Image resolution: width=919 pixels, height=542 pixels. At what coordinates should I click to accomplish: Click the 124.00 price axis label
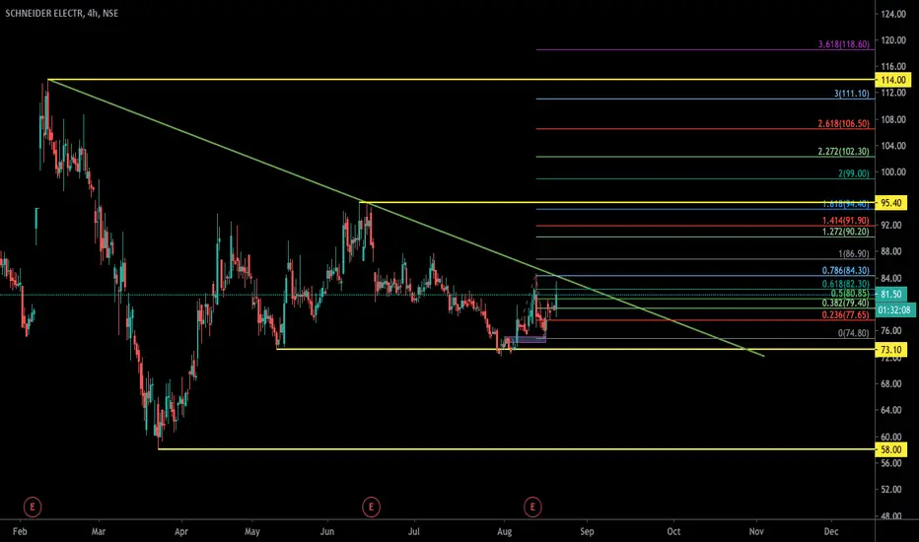pyautogui.click(x=892, y=14)
